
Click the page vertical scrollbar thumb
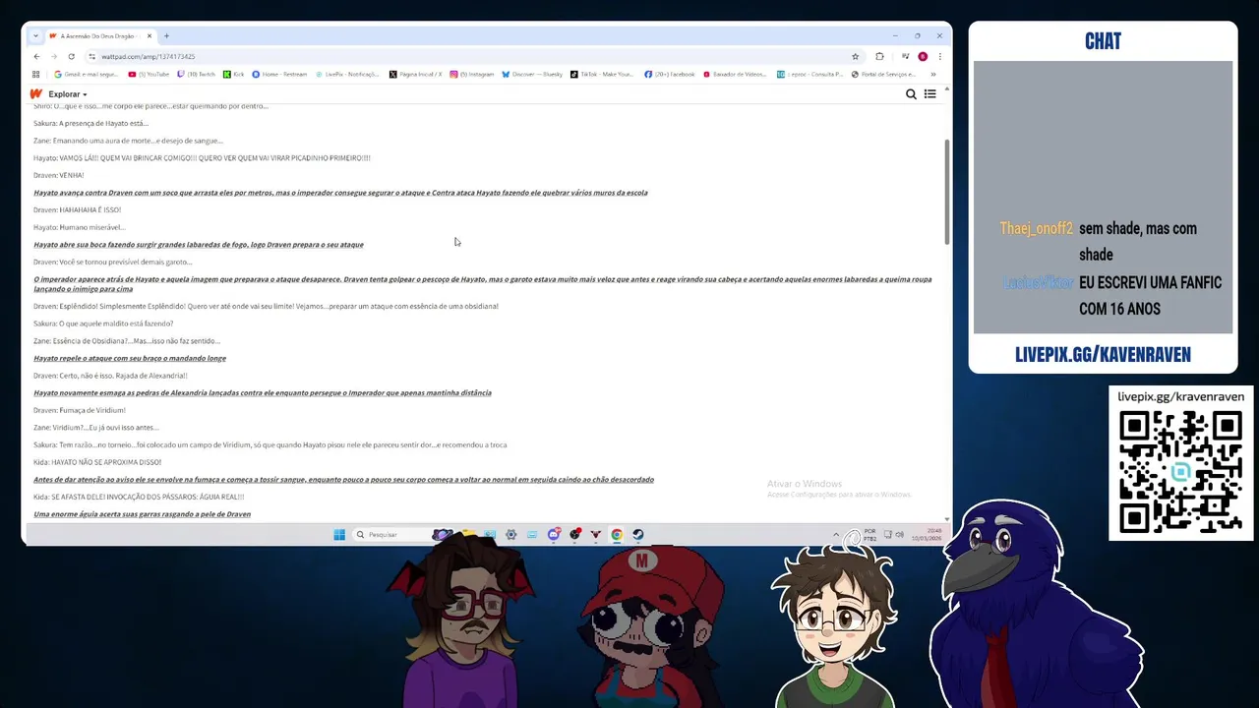947,192
